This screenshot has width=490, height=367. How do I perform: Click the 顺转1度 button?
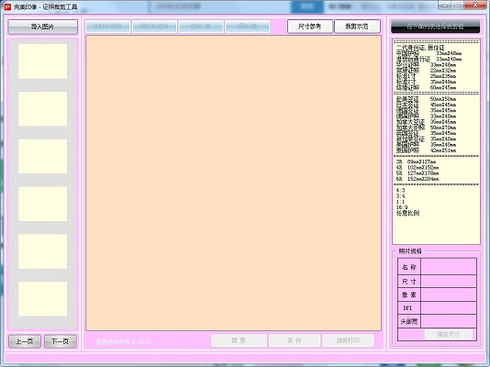247,27
